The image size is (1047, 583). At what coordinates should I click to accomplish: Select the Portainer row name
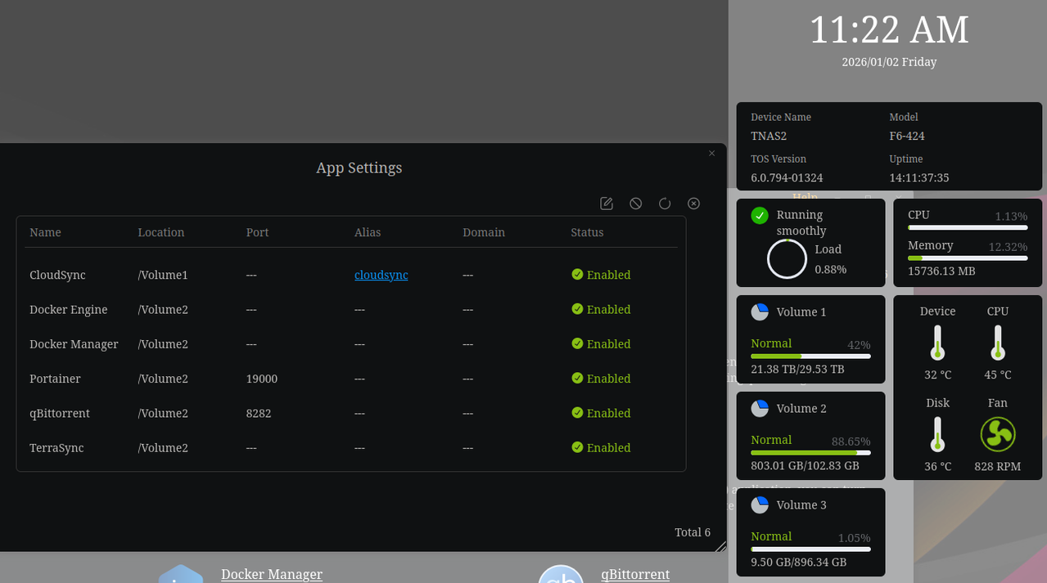click(55, 379)
